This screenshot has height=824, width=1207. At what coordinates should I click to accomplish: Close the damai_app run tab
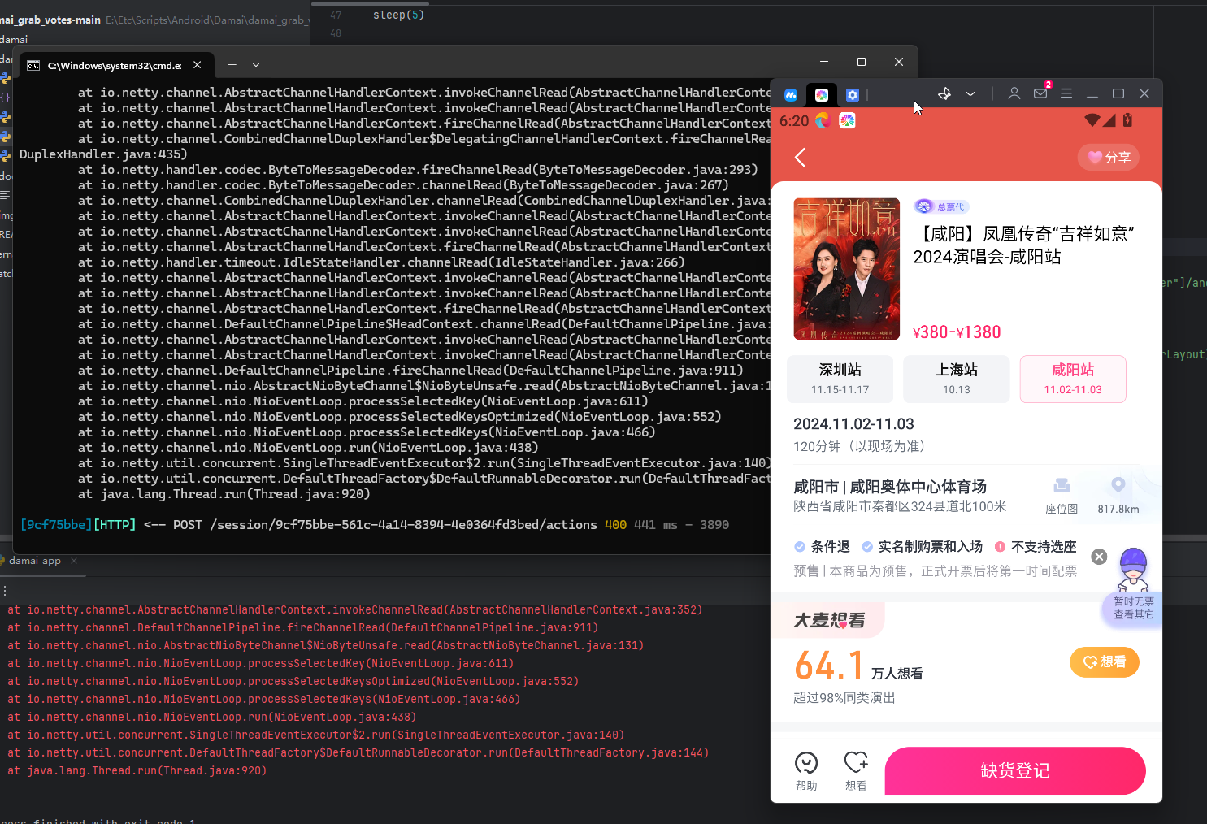point(74,561)
